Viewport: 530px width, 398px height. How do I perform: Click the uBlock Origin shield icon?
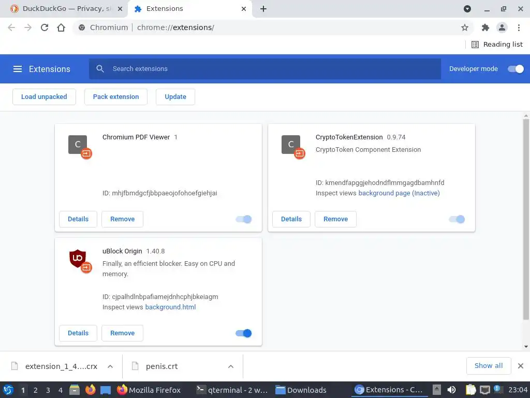tap(78, 259)
